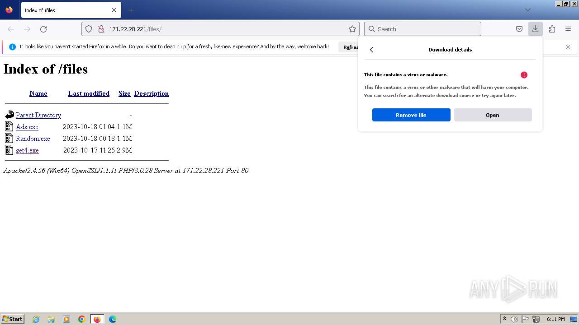Open the Parent Directory link
The width and height of the screenshot is (579, 325).
pos(38,115)
